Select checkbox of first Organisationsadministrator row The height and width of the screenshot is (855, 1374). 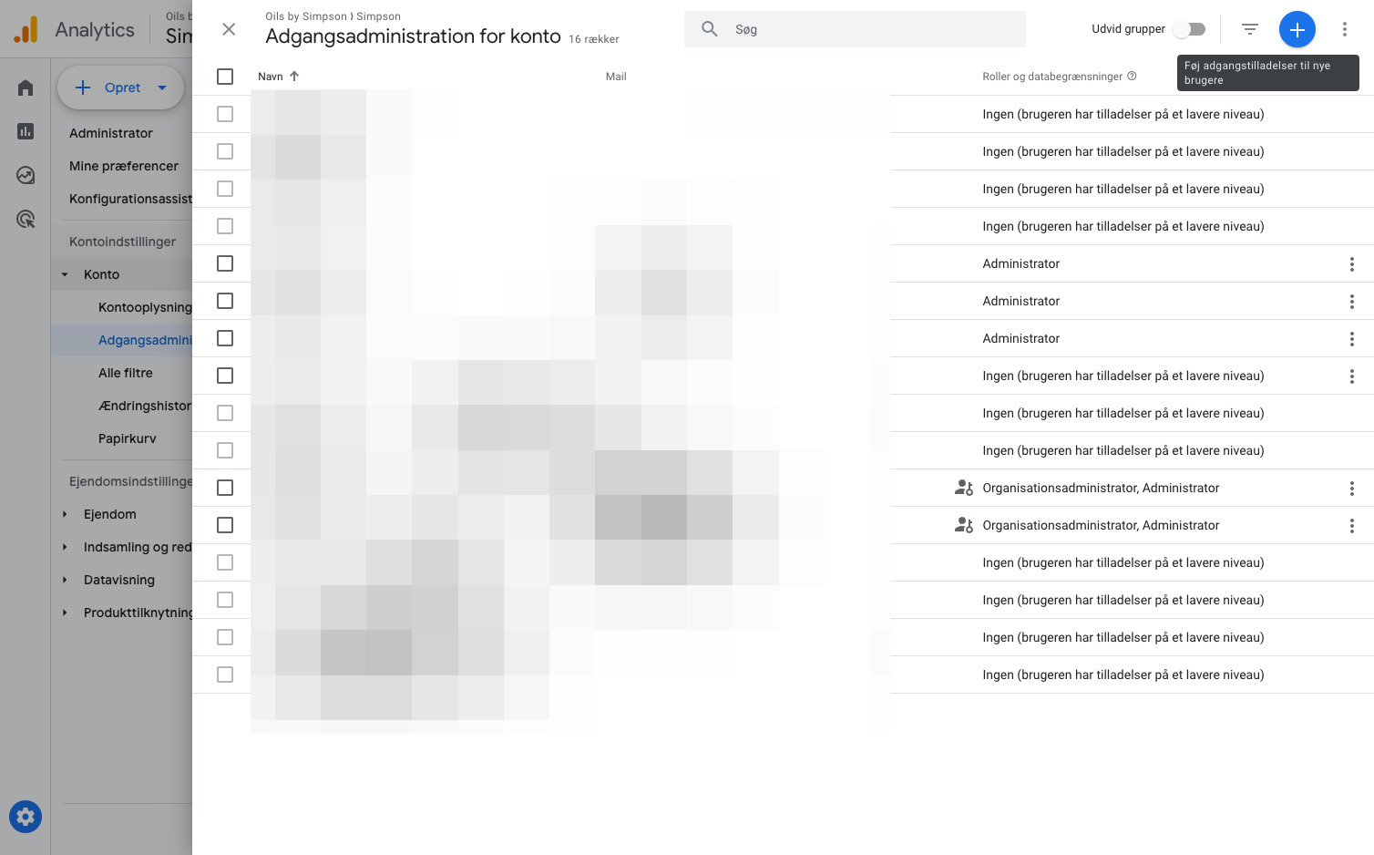pos(225,488)
